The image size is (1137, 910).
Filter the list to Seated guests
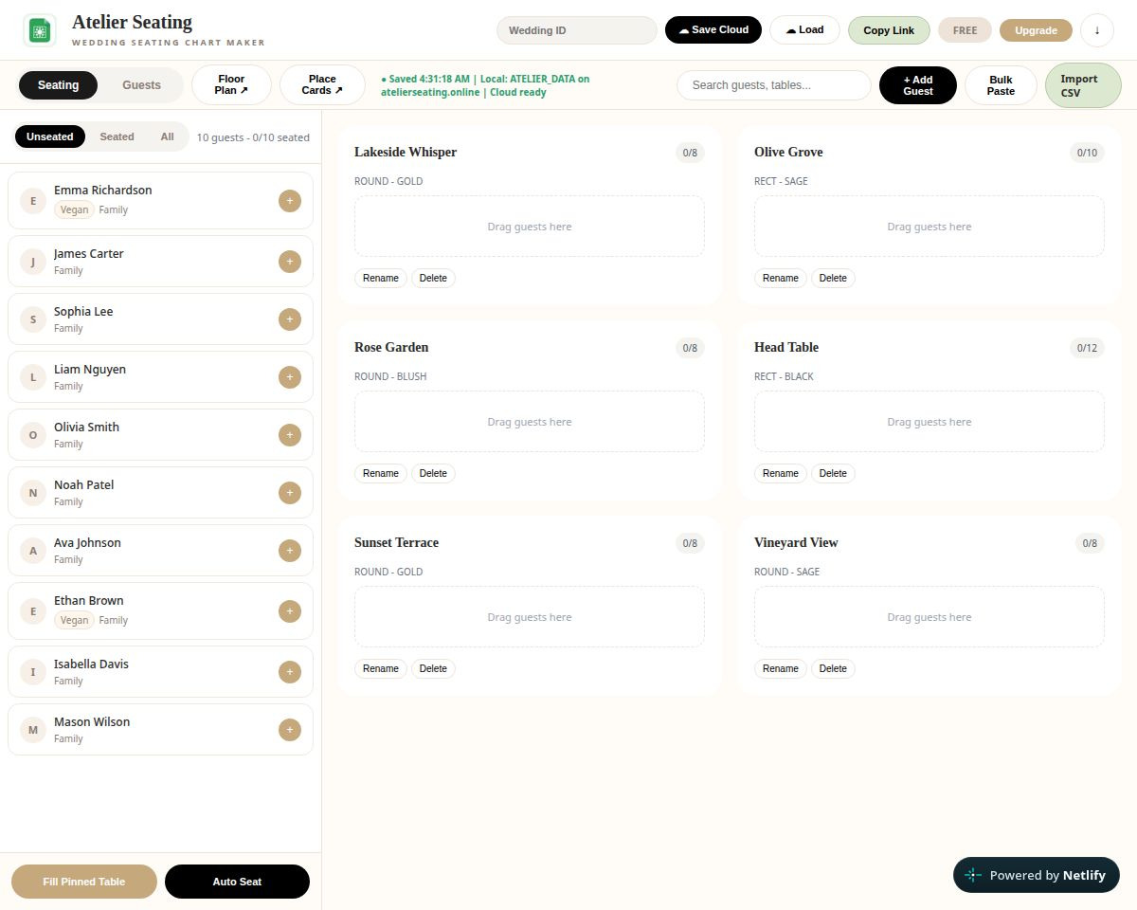point(117,136)
